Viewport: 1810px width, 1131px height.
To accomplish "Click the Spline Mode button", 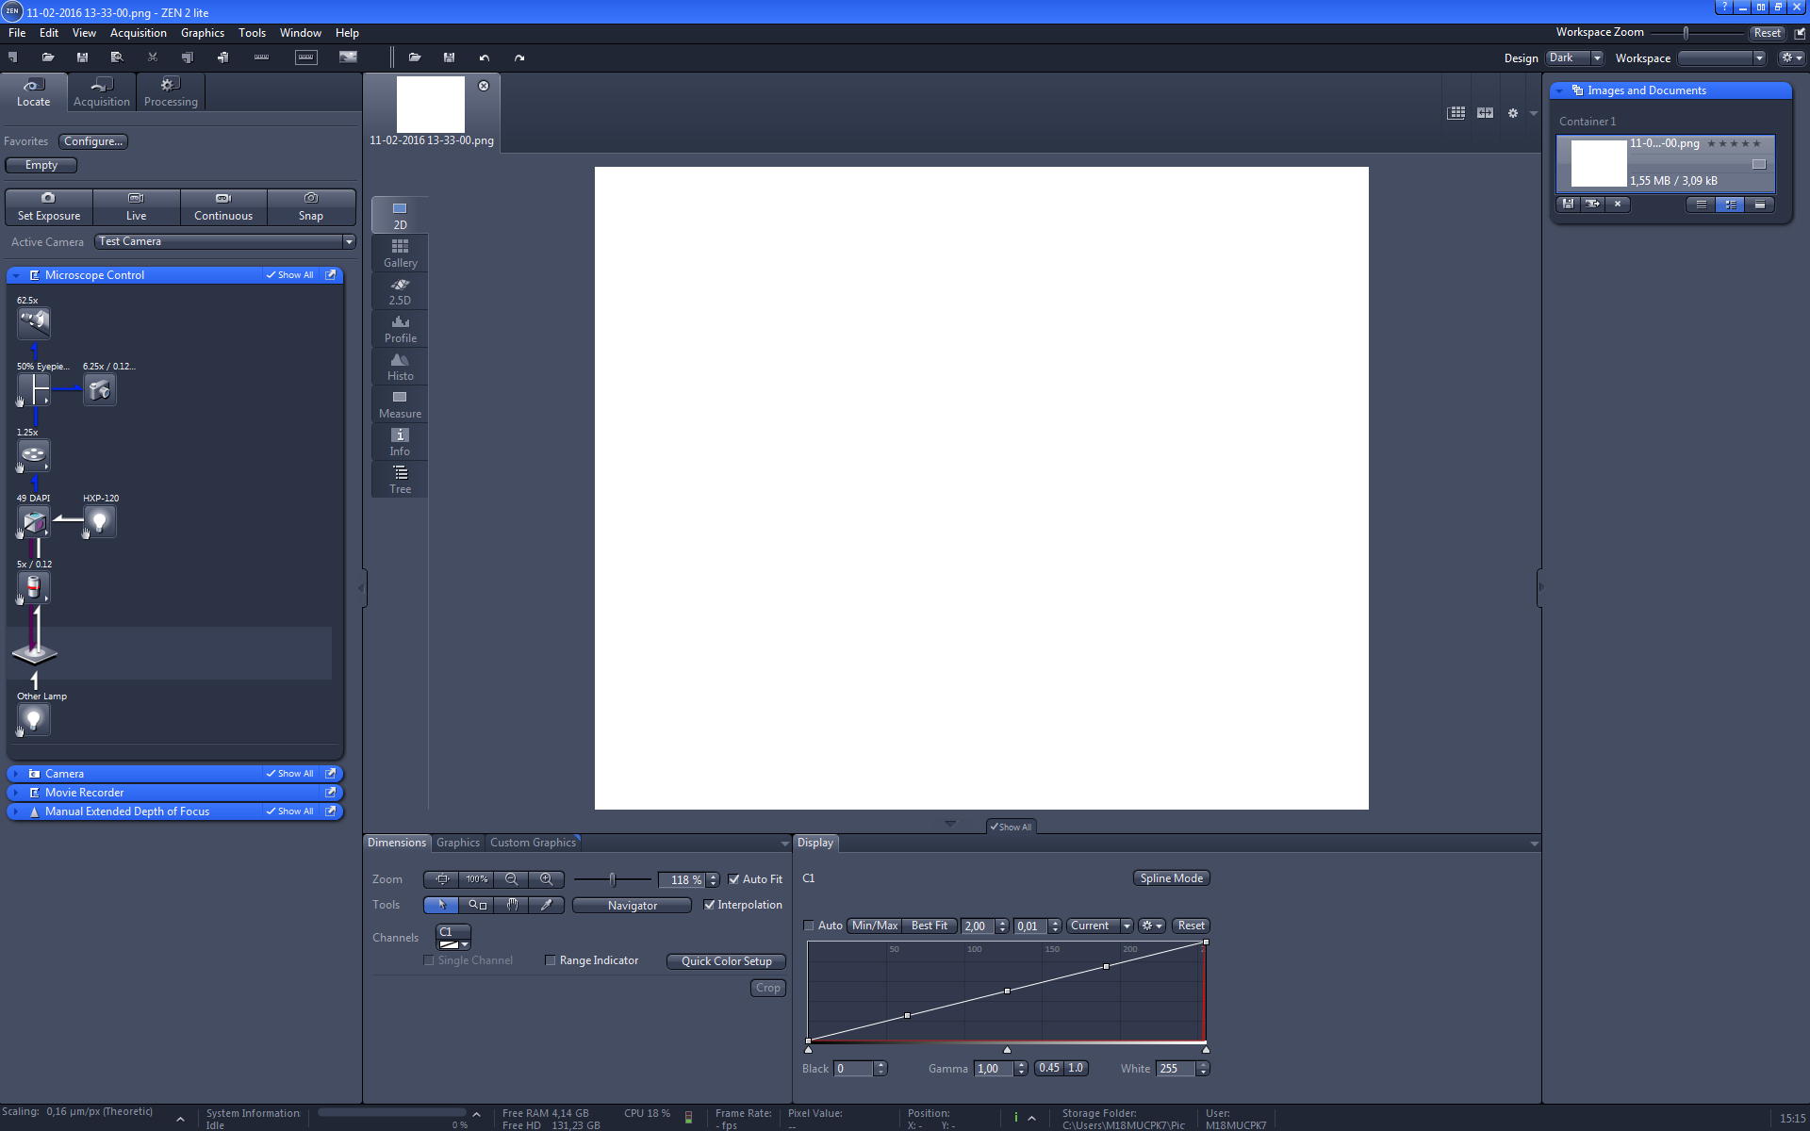I will (1171, 877).
